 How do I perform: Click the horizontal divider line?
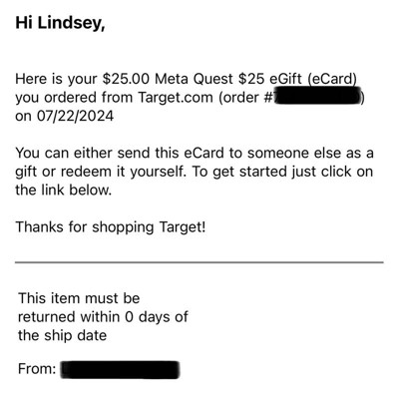[199, 262]
